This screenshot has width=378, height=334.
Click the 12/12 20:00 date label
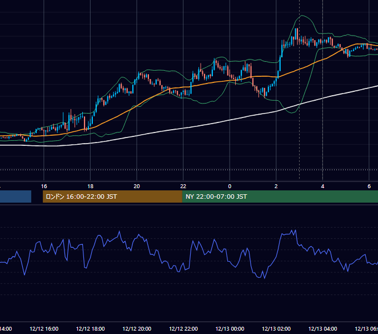137,328
